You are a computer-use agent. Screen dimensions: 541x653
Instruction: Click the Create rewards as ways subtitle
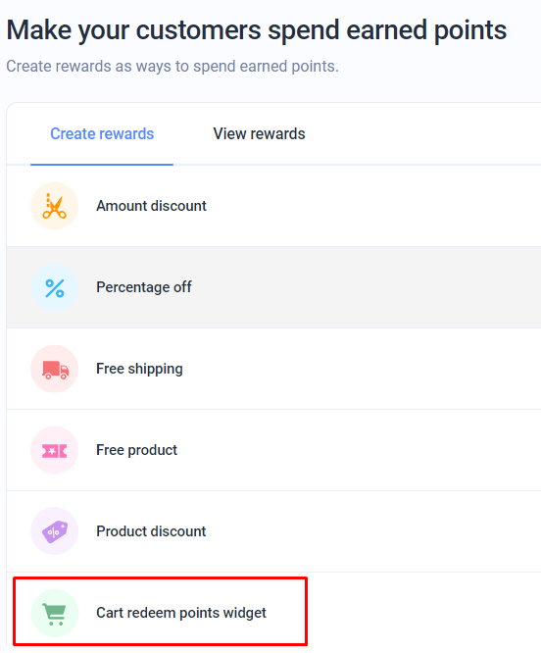point(172,67)
